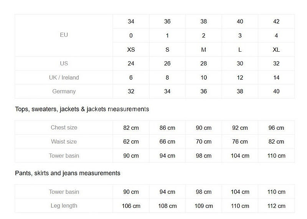Click the Chest size row label

[x=64, y=127]
